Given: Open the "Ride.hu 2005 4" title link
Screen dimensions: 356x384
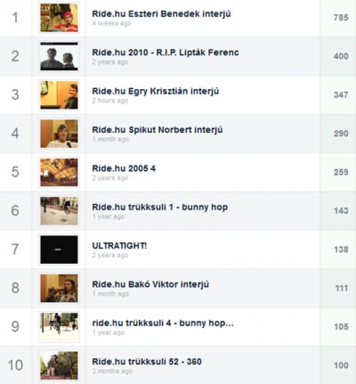Looking at the screenshot, I should (123, 168).
